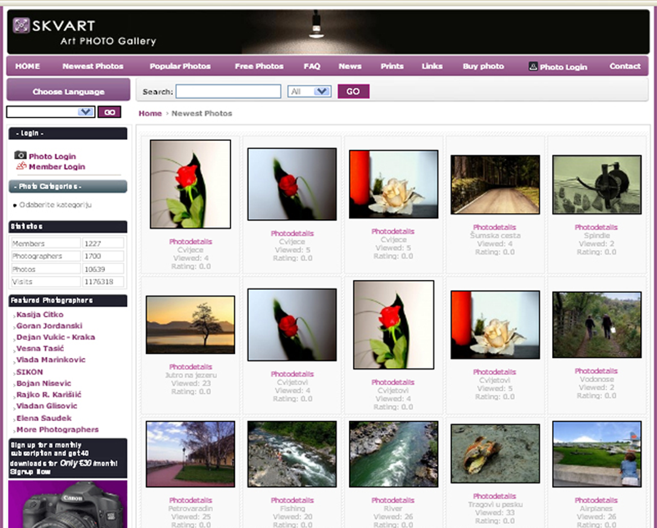Screen dimensions: 657x528
Task: Follow the More Photographers link
Action: click(x=58, y=429)
